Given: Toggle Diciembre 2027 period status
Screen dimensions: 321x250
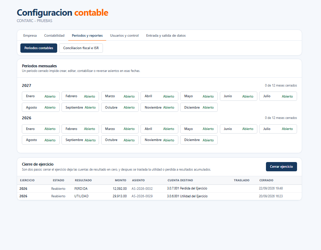Looking at the screenshot, I should (199, 107).
